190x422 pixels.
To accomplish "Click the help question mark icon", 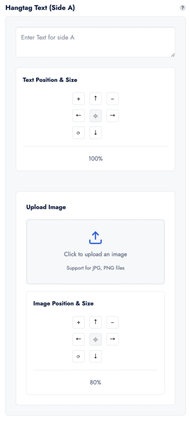I will pyautogui.click(x=183, y=8).
